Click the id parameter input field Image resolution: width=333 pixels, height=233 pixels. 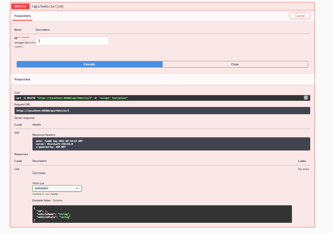[x=72, y=41]
